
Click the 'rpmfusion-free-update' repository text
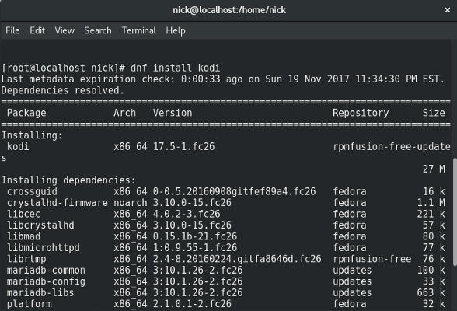point(392,146)
